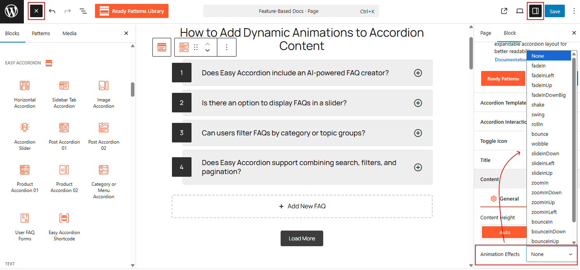Open the Animation Effects dropdown
The height and width of the screenshot is (270, 580).
[x=551, y=254]
